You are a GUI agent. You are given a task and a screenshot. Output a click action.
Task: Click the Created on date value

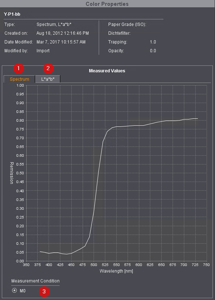point(63,33)
